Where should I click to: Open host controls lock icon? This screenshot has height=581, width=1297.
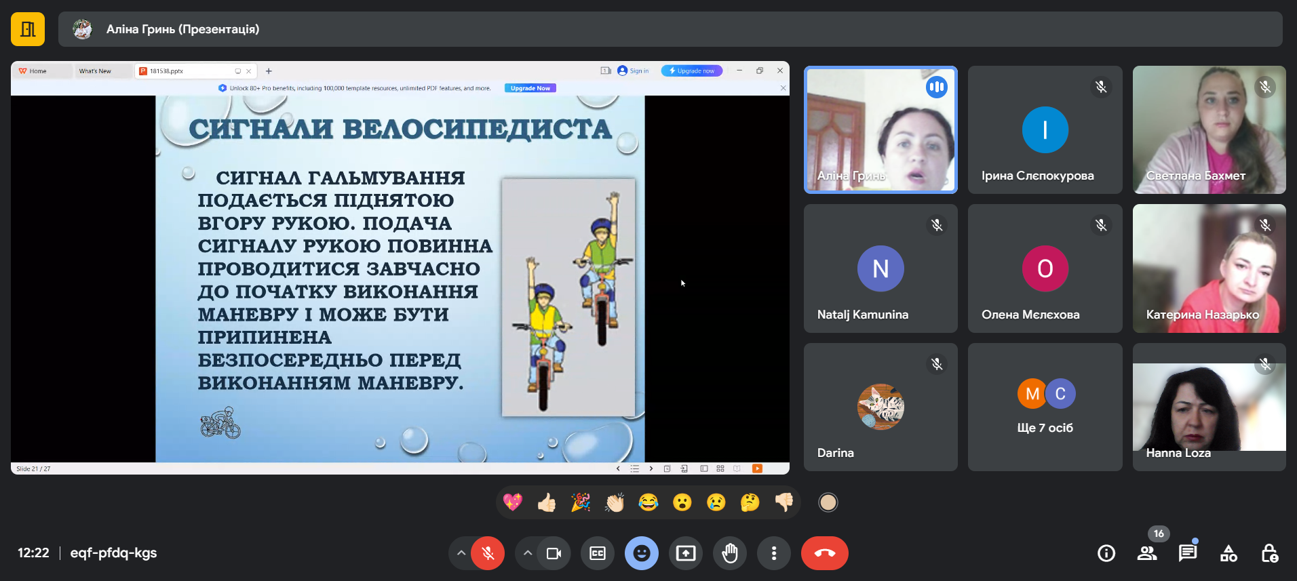(1269, 553)
